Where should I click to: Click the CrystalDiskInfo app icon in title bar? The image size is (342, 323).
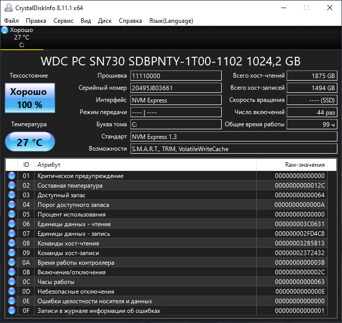8,8
